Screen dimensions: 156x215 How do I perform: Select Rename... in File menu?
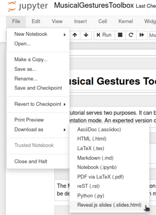point(38,79)
